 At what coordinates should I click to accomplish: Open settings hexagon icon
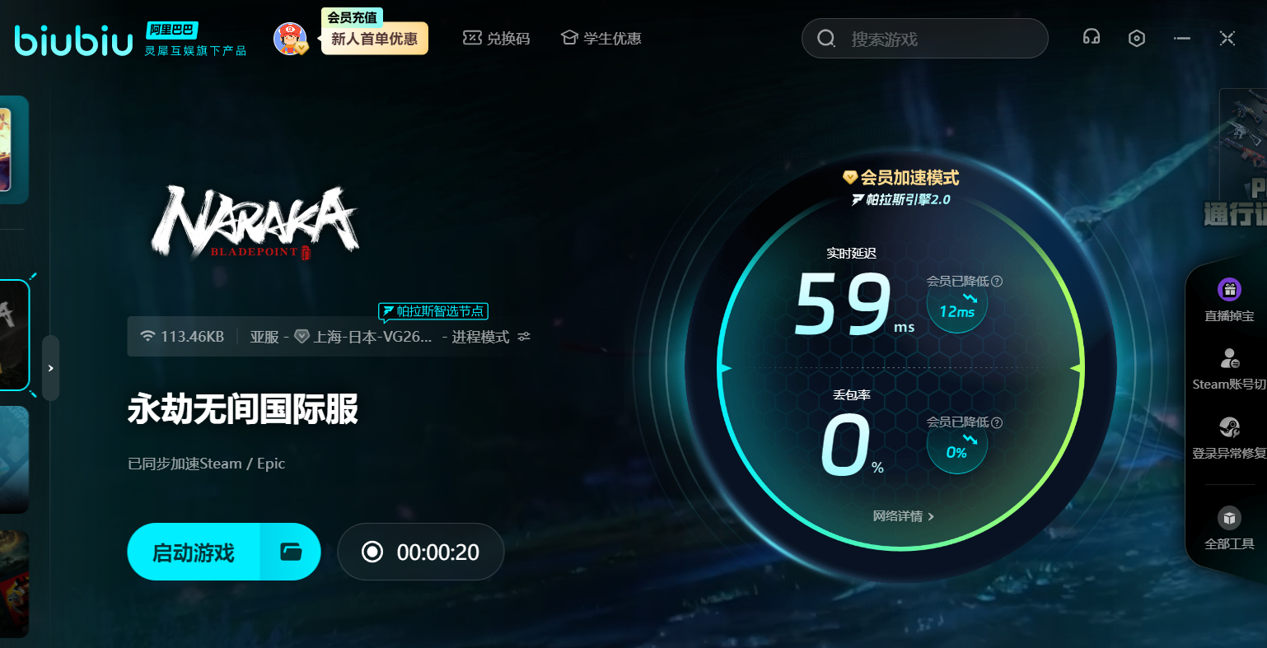coord(1137,38)
